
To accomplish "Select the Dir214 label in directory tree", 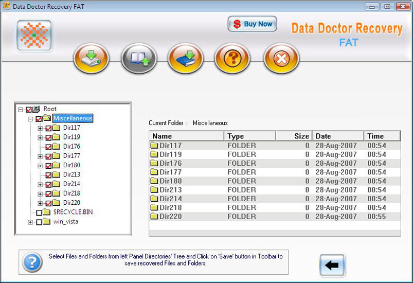I will click(x=71, y=184).
